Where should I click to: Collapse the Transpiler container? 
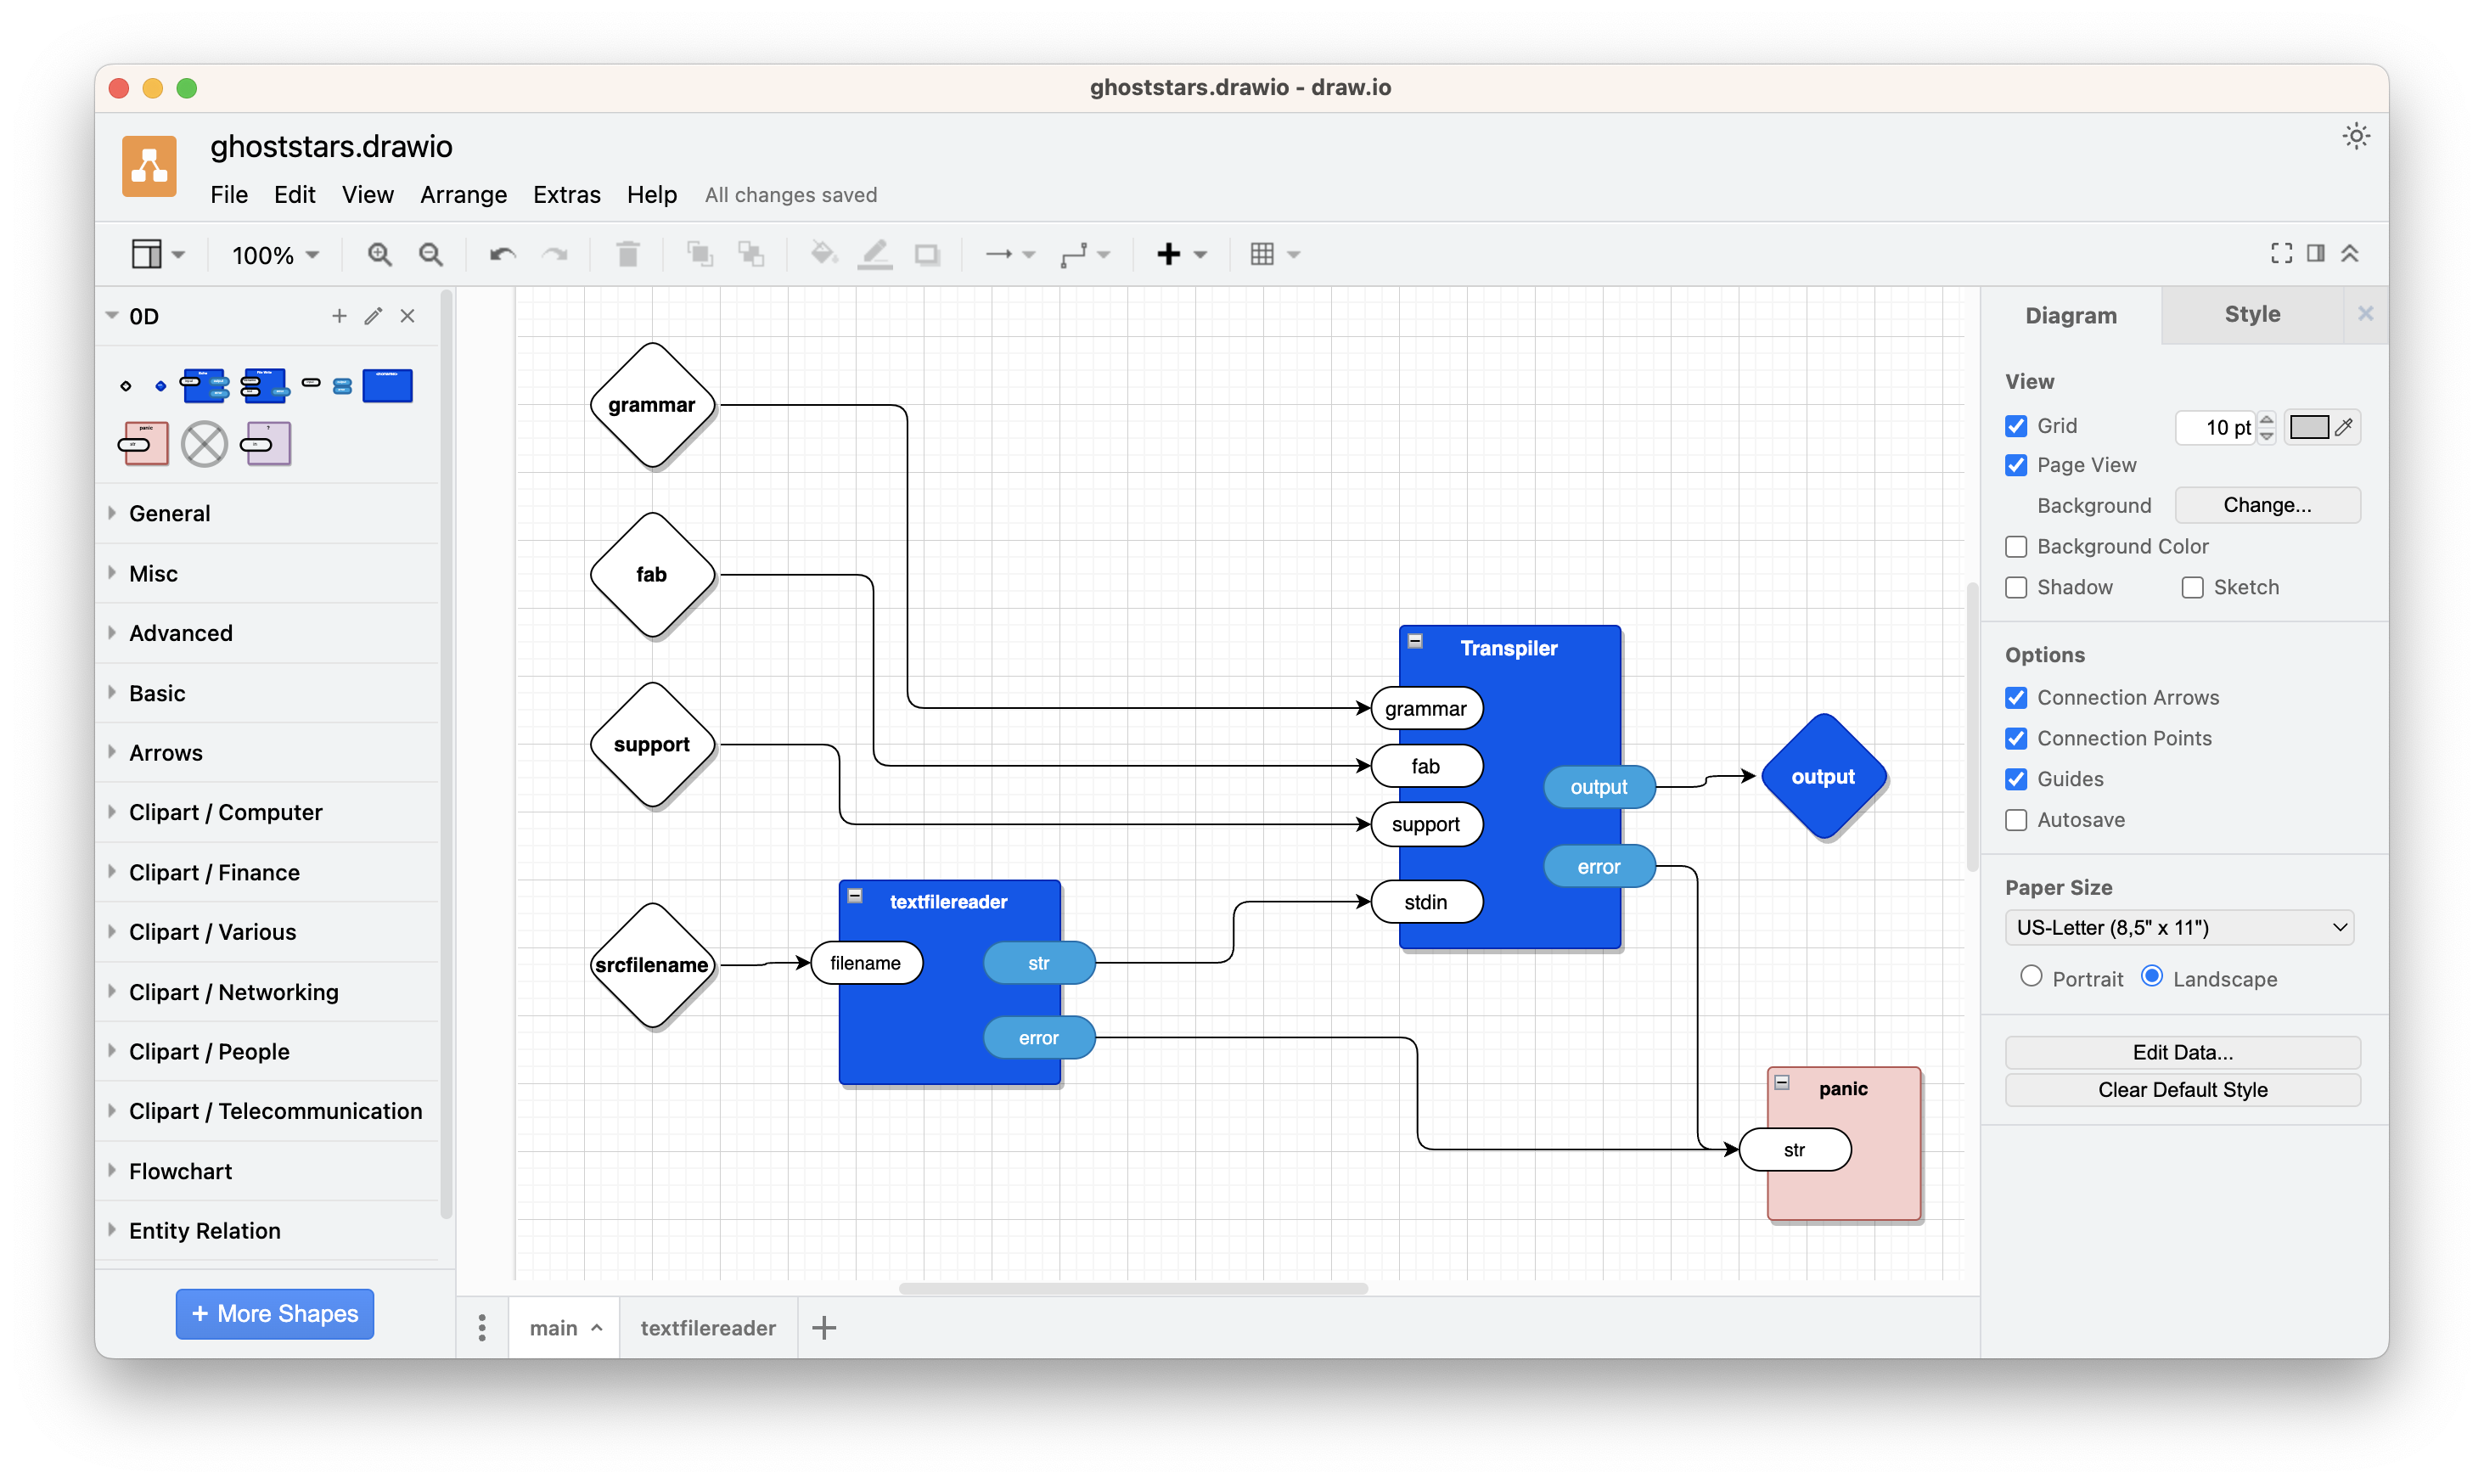pyautogui.click(x=1415, y=641)
